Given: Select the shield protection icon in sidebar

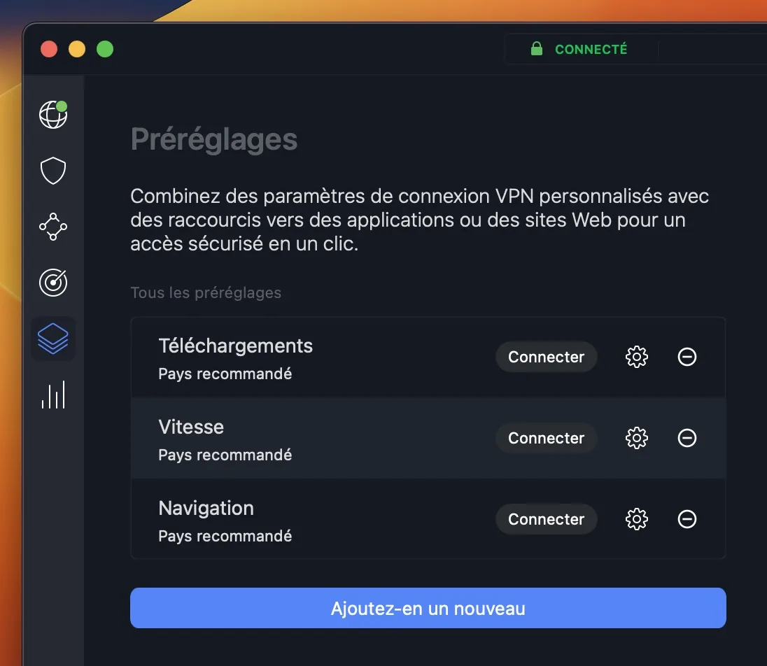Looking at the screenshot, I should [53, 171].
